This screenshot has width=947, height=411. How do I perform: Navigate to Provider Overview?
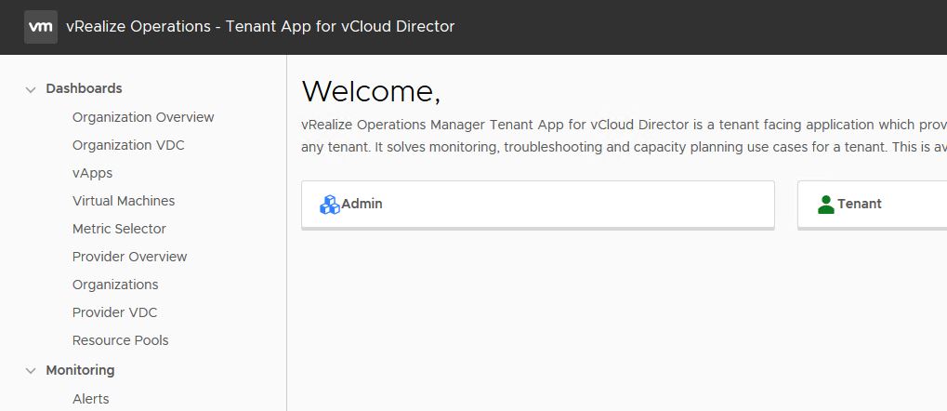click(129, 257)
